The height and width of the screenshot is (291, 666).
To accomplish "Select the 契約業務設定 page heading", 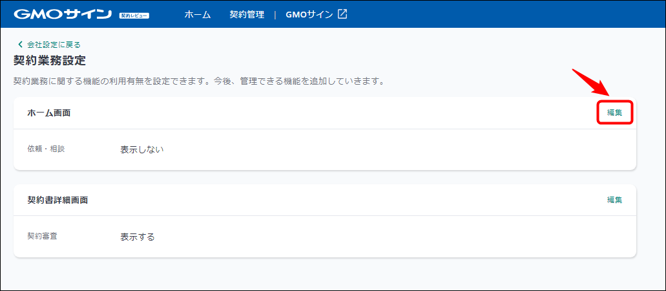I will click(x=50, y=61).
